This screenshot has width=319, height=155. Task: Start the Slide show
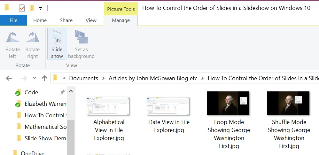tap(57, 43)
